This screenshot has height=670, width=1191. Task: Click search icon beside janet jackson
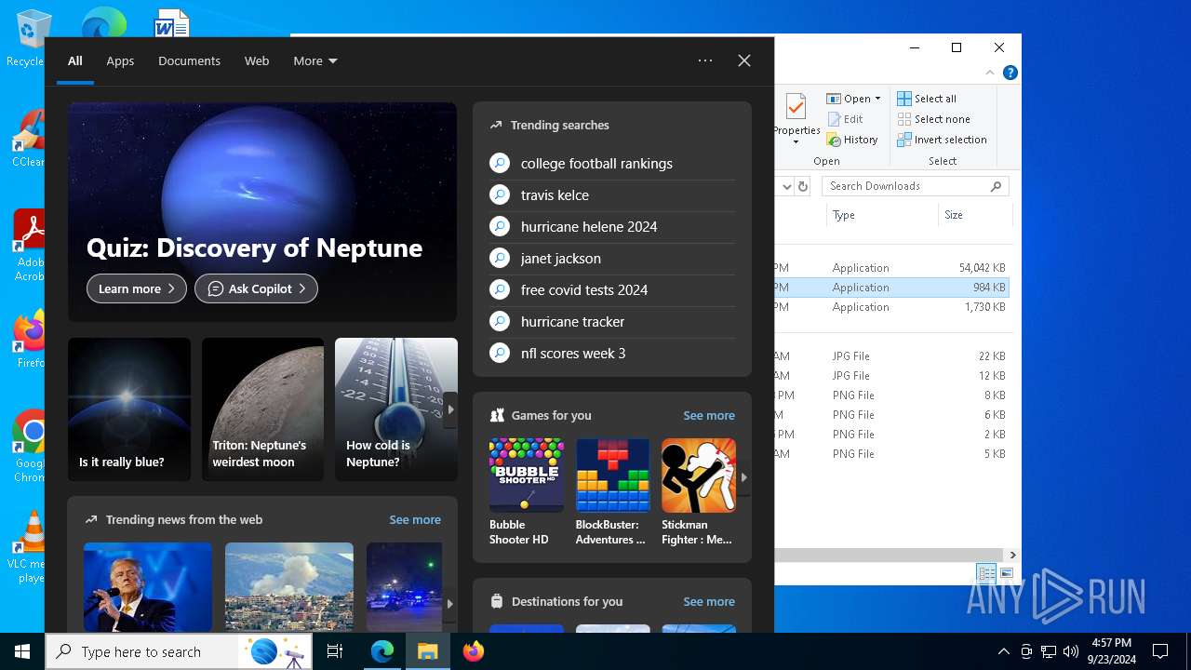[x=500, y=258]
